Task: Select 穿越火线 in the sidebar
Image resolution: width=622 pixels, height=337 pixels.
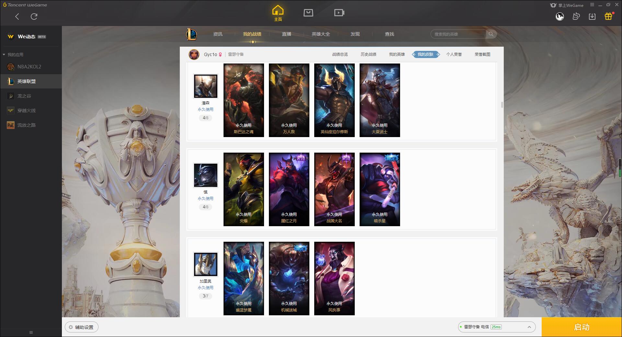Action: coord(31,110)
